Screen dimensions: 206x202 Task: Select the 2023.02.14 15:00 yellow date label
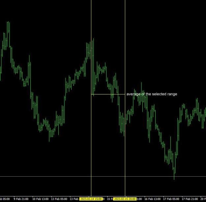91,199
